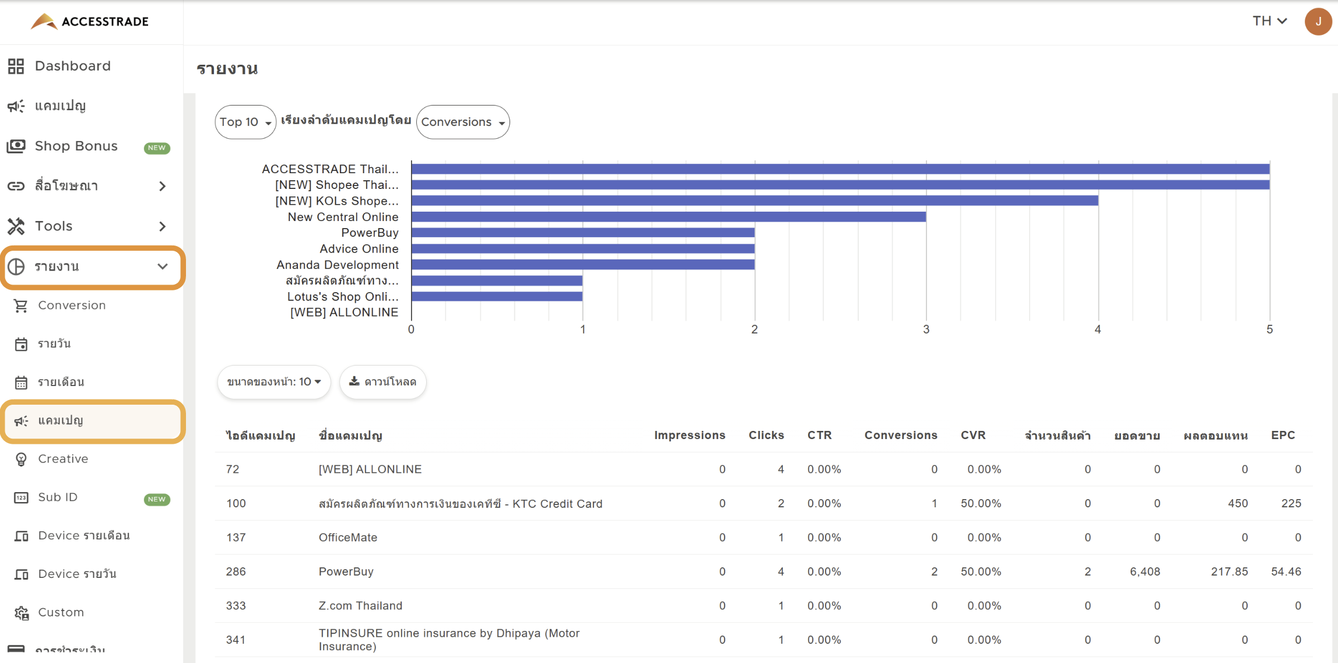Collapse the รายงาน menu chevron
The width and height of the screenshot is (1338, 663).
coord(163,266)
